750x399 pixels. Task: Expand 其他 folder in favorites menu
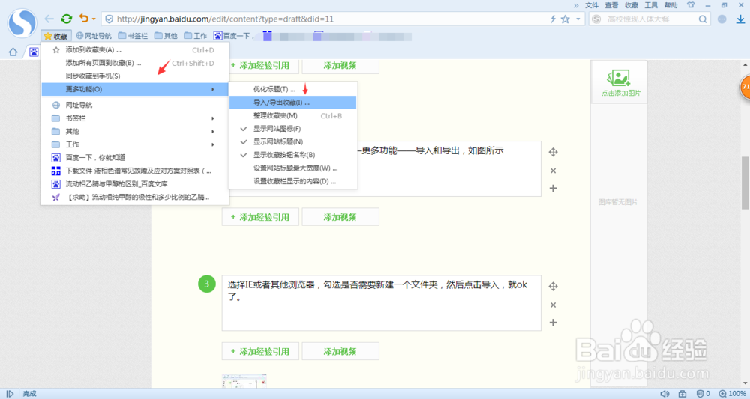coord(135,131)
